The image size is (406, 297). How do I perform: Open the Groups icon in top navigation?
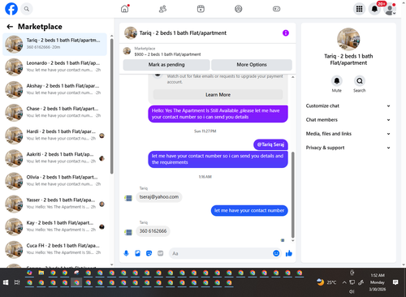(239, 9)
